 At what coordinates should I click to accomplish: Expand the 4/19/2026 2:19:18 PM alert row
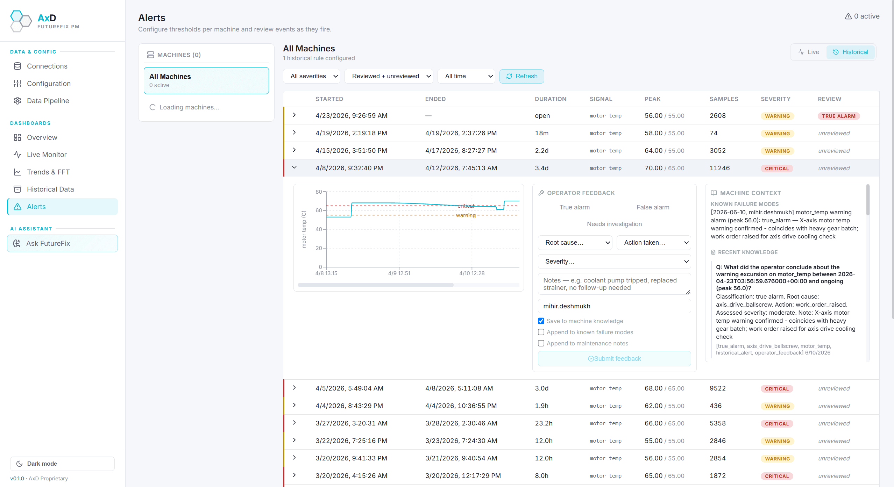(294, 133)
